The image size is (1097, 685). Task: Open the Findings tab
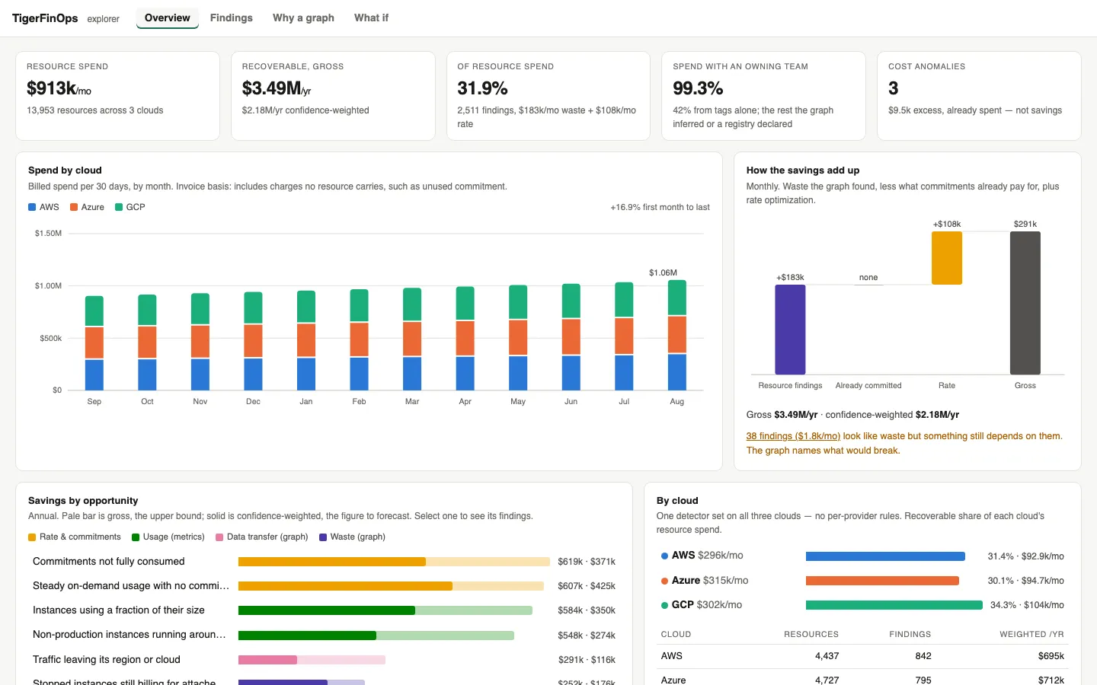pyautogui.click(x=232, y=18)
